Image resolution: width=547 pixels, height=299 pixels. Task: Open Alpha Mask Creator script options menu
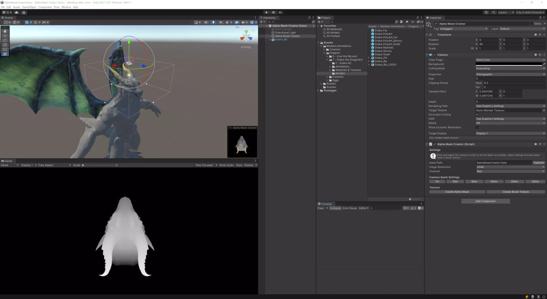[544, 144]
